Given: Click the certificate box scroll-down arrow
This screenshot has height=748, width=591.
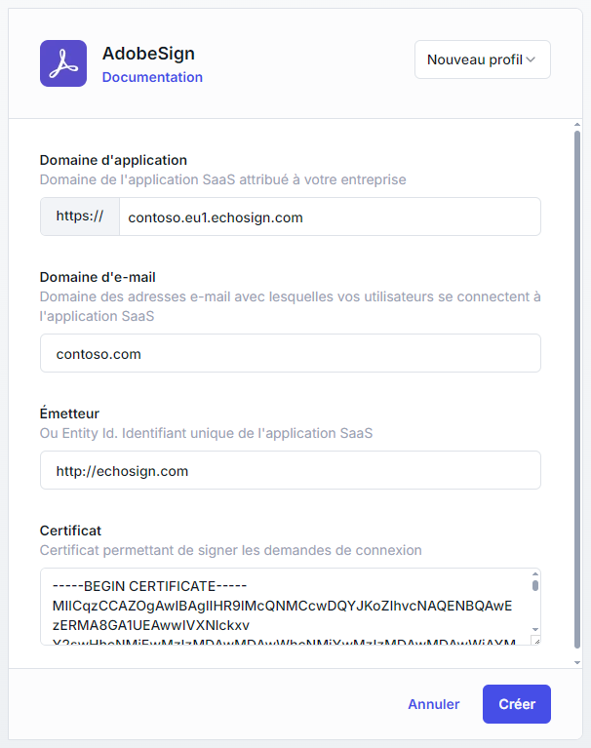Looking at the screenshot, I should [534, 631].
